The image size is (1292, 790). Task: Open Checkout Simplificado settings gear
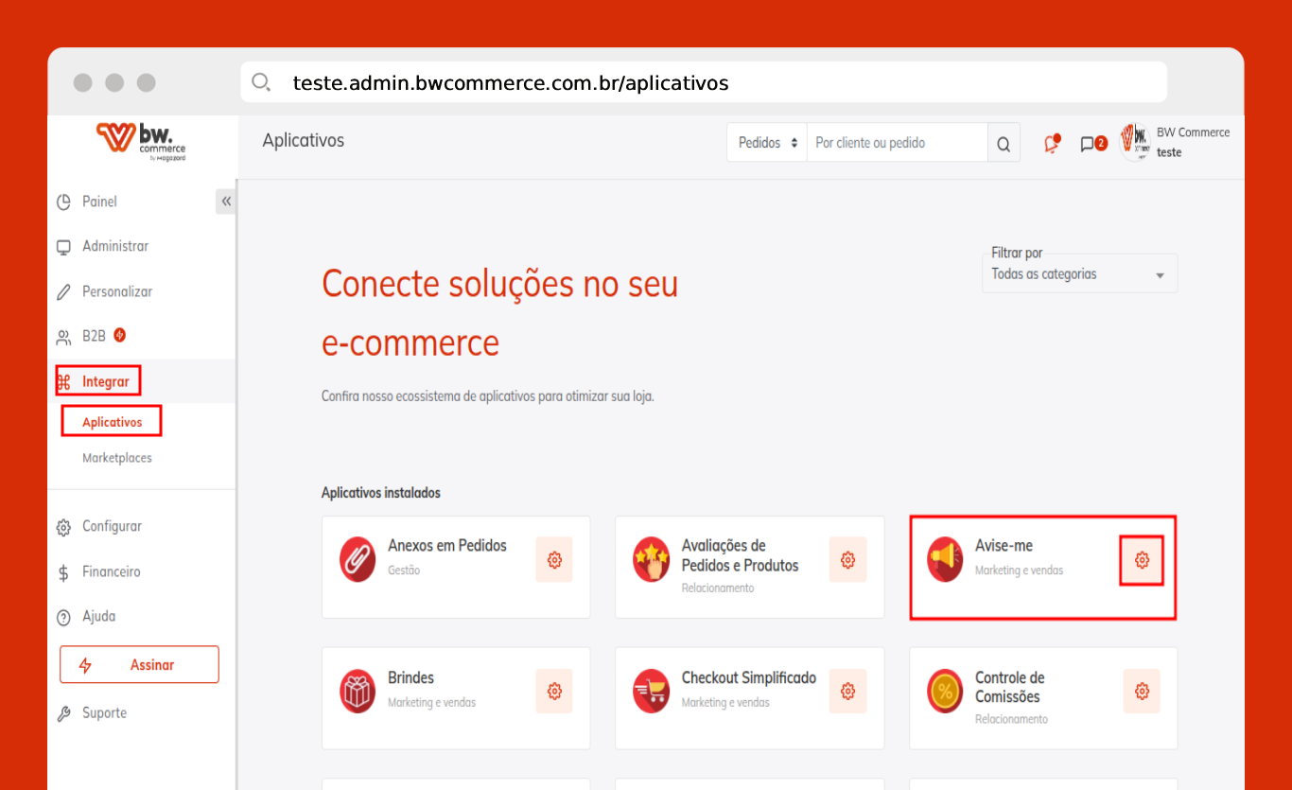coord(847,692)
